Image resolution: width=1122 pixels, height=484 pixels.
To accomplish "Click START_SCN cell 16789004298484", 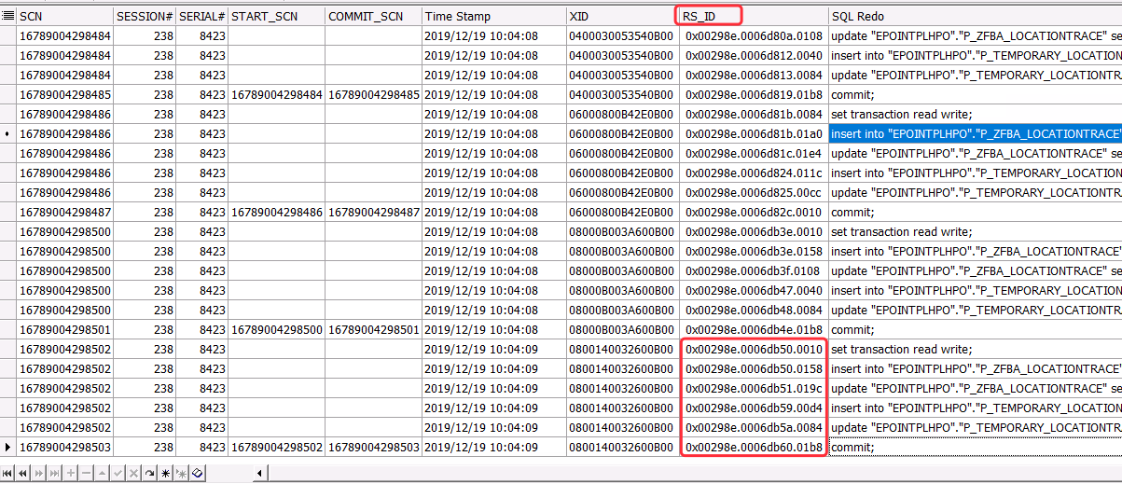I will click(276, 94).
